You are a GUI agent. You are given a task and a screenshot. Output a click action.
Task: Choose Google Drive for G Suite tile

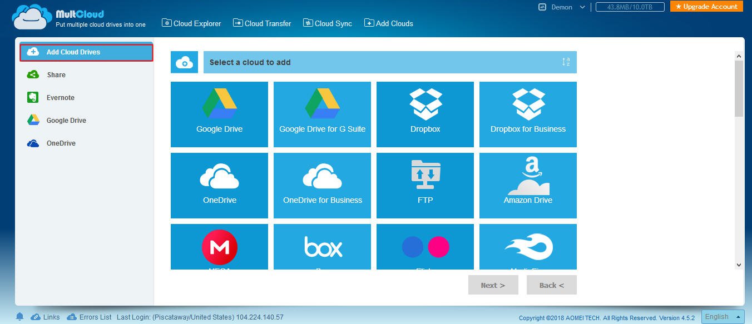coord(322,114)
